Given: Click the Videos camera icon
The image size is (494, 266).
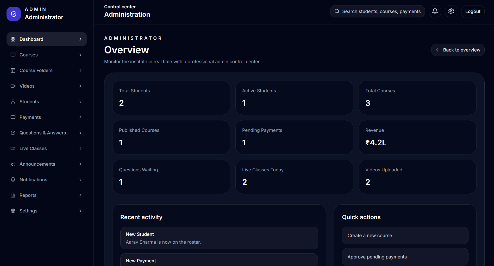Looking at the screenshot, I should pyautogui.click(x=13, y=86).
